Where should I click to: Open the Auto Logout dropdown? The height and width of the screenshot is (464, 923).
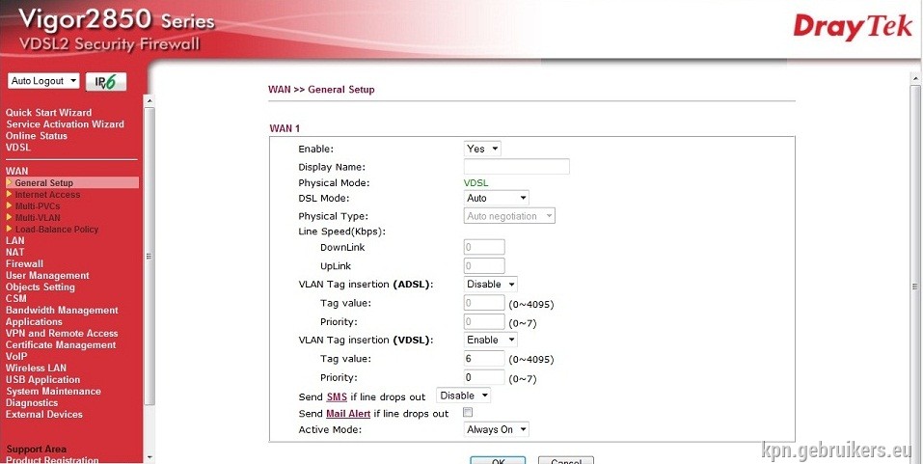coord(43,81)
